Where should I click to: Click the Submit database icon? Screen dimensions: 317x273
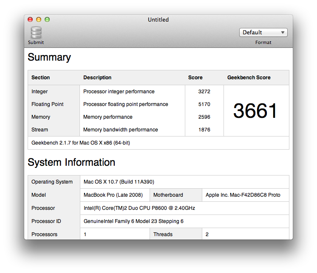pyautogui.click(x=36, y=33)
